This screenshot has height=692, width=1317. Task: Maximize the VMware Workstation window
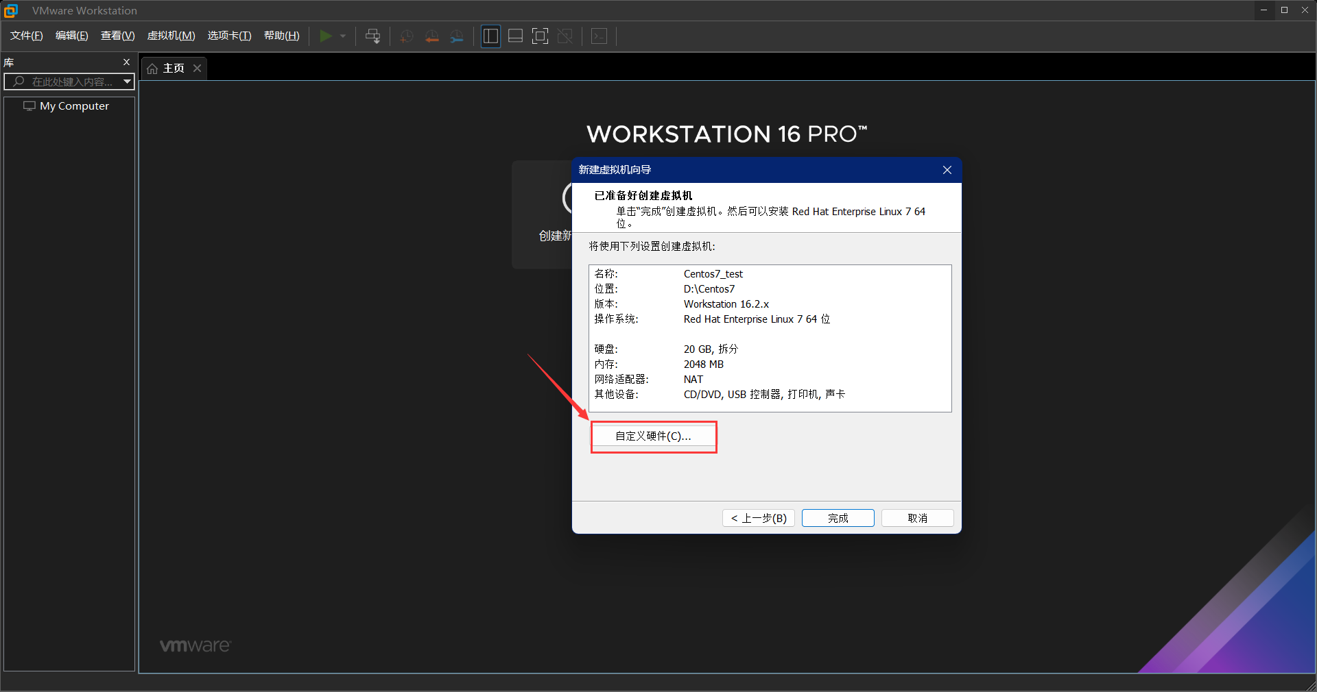[x=1284, y=10]
